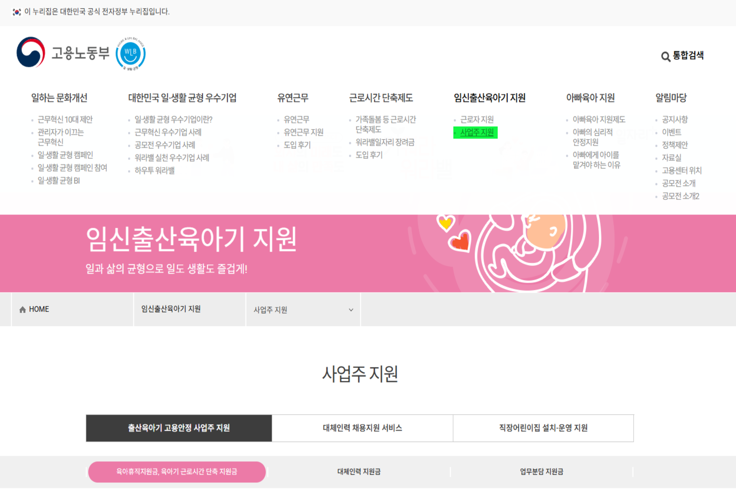Viewport: 736px width, 497px height.
Task: Click the Korean flag icon at top
Action: 16,12
